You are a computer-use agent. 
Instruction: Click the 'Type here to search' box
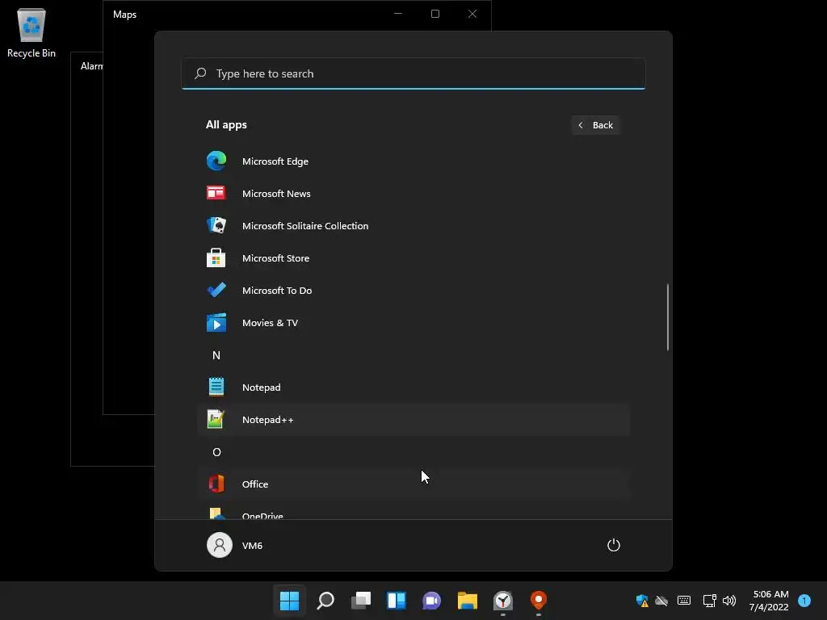pos(413,73)
